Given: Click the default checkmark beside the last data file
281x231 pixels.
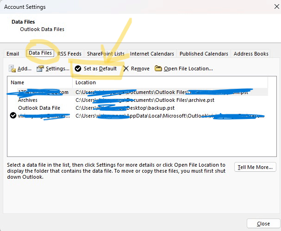Looking at the screenshot, I should [13, 115].
